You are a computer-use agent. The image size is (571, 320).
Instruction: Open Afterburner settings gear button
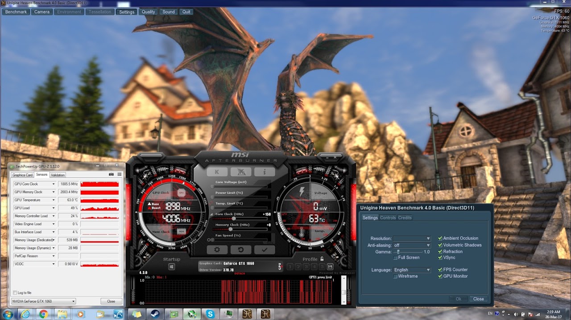coord(217,250)
